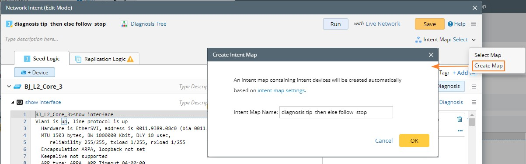Click the warning icon on Replication Logic

point(130,59)
